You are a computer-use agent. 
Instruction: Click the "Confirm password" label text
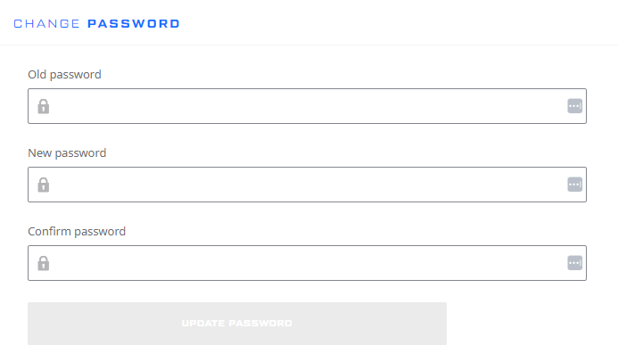(x=77, y=231)
